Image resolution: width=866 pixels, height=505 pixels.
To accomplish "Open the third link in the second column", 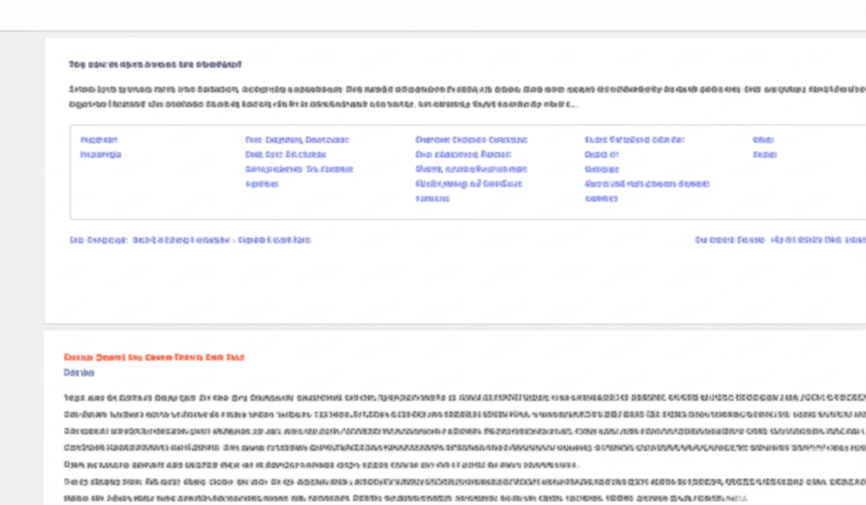I will coord(299,169).
